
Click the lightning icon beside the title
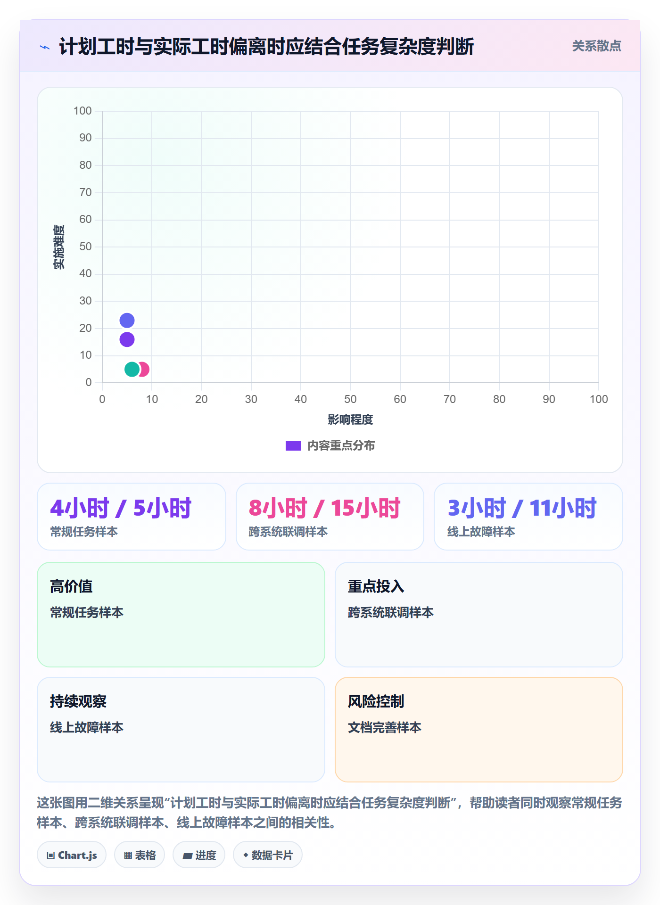point(45,47)
